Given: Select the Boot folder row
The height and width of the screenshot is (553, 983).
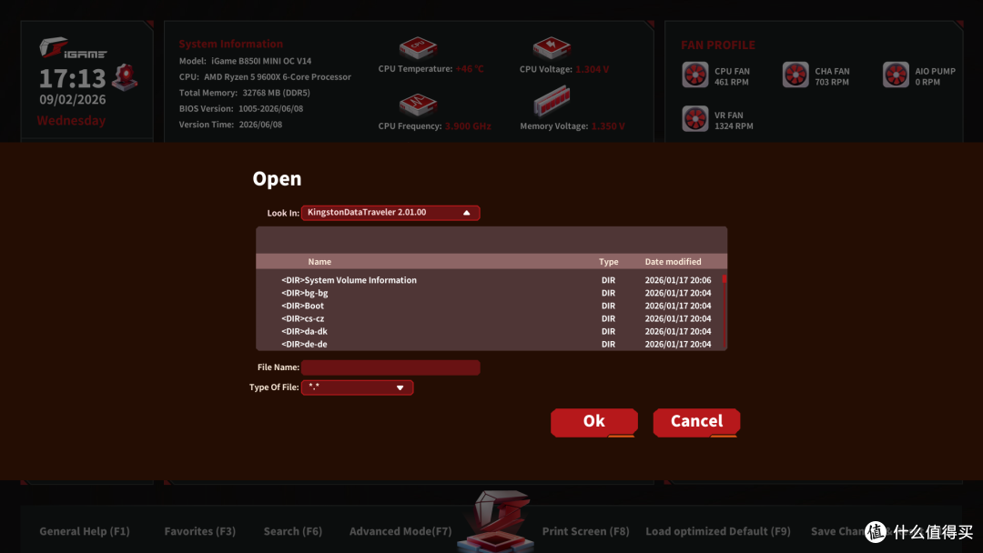Looking at the screenshot, I should [x=491, y=306].
